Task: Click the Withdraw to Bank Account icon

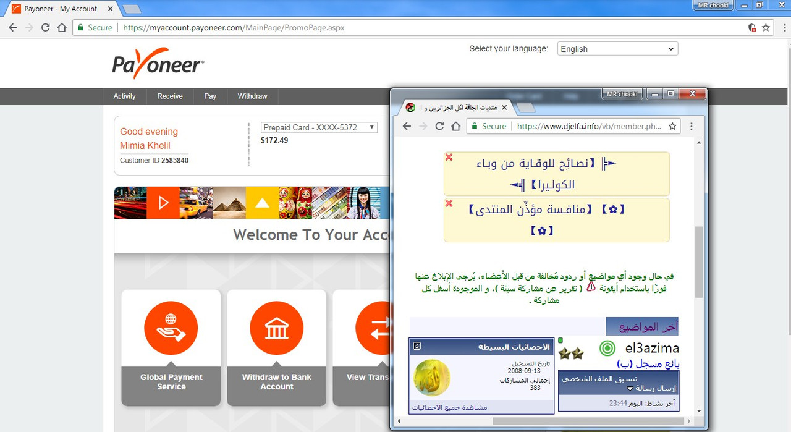Action: coord(277,329)
